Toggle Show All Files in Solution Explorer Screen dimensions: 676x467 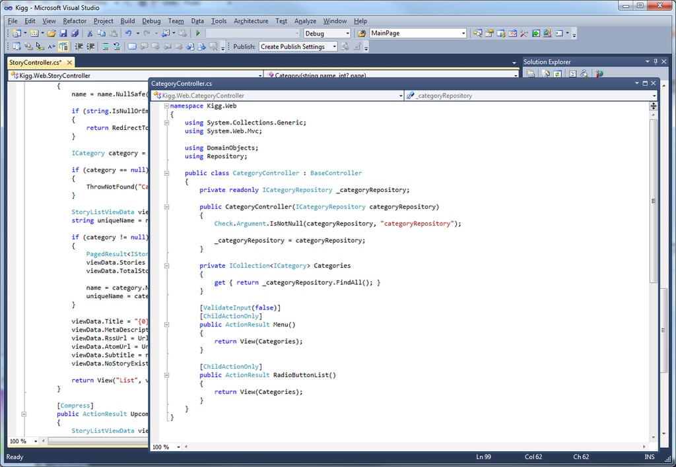pyautogui.click(x=546, y=74)
